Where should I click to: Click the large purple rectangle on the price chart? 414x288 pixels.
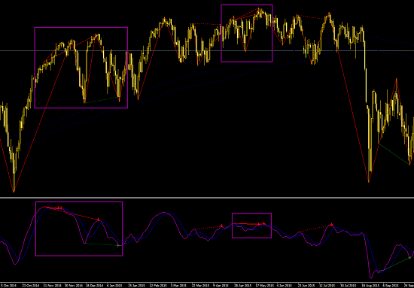(81, 68)
